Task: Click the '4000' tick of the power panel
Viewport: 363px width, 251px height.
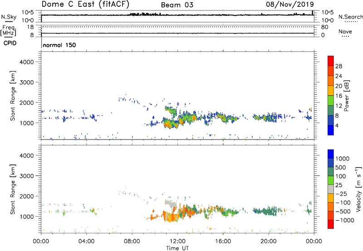Action: [26, 62]
